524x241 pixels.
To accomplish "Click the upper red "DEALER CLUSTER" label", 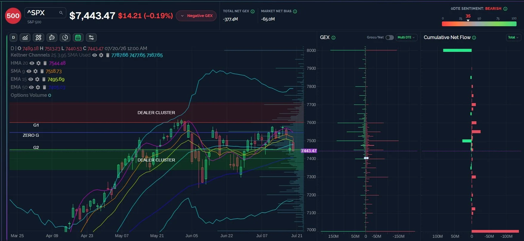I will point(156,113).
